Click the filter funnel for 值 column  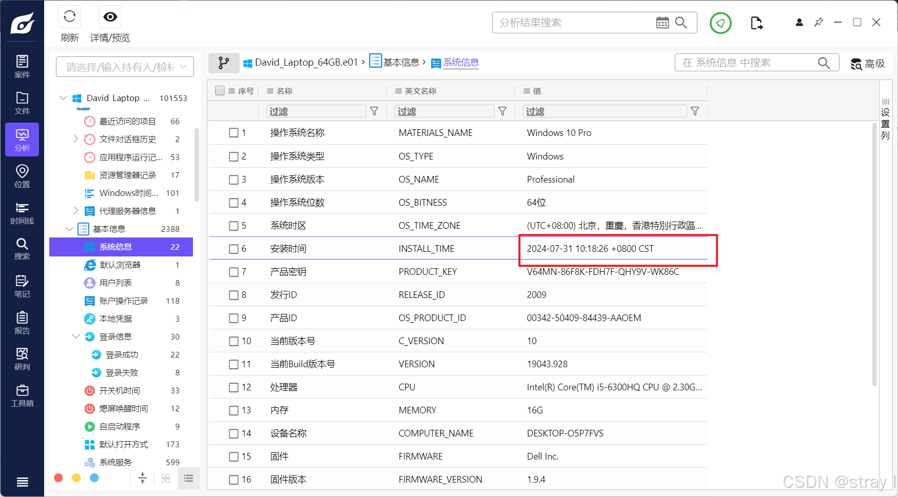[x=695, y=111]
